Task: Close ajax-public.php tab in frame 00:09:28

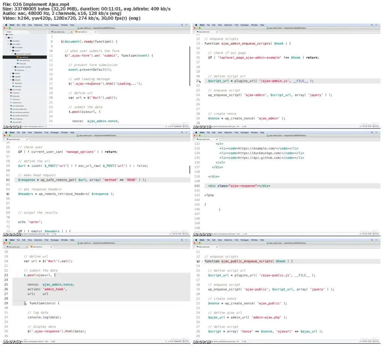Action: point(217,247)
